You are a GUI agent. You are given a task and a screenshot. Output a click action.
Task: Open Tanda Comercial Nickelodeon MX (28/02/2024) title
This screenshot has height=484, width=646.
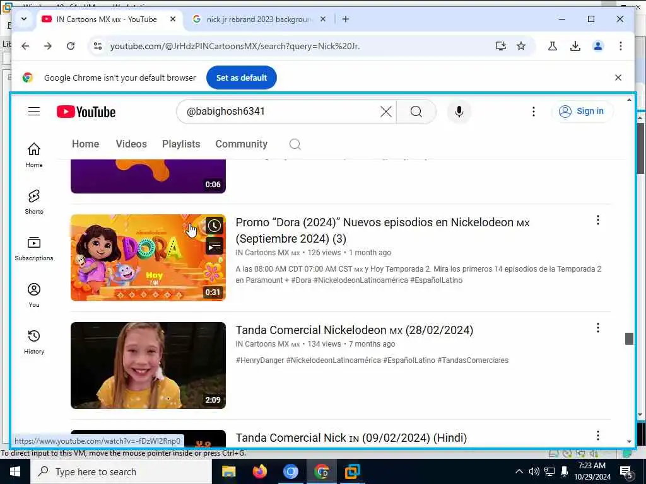355,330
